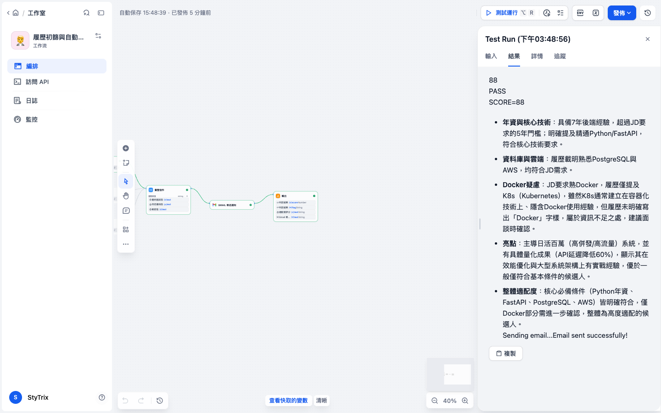Click the 整體適配度 bullet heading

(520, 291)
